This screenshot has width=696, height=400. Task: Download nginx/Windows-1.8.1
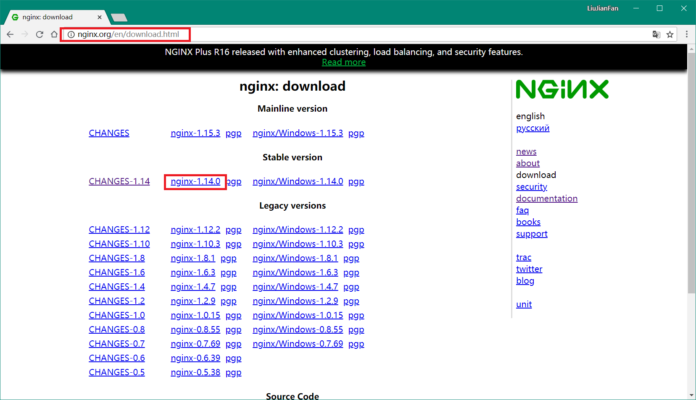pyautogui.click(x=295, y=258)
